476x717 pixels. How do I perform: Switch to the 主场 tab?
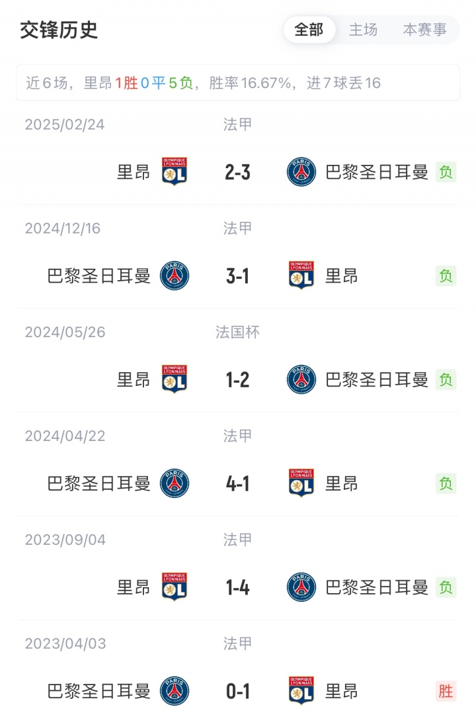tap(363, 30)
